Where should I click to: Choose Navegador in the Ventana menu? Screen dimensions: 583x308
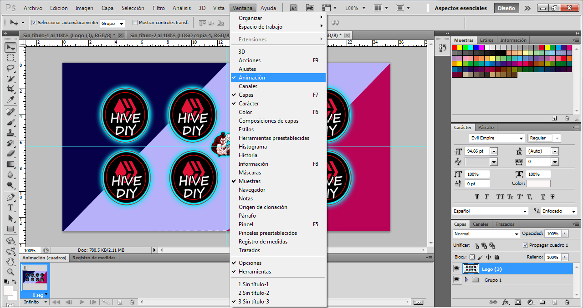point(252,190)
